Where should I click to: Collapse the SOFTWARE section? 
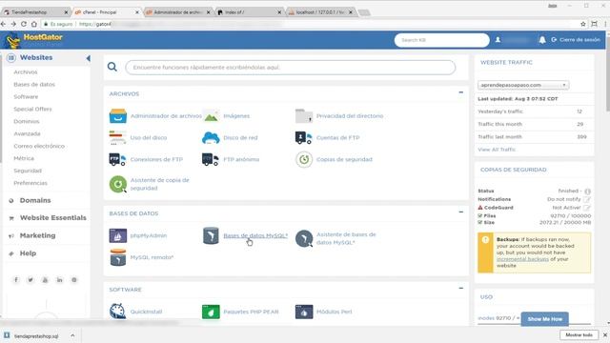point(461,288)
